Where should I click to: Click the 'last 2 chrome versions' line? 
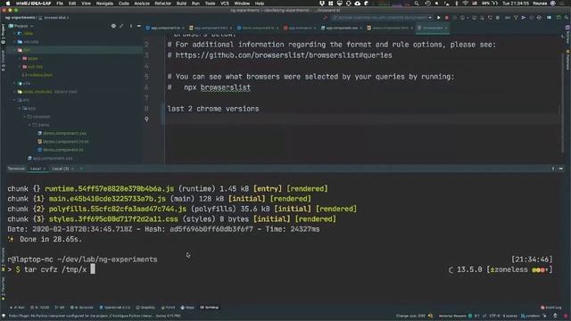(x=213, y=109)
